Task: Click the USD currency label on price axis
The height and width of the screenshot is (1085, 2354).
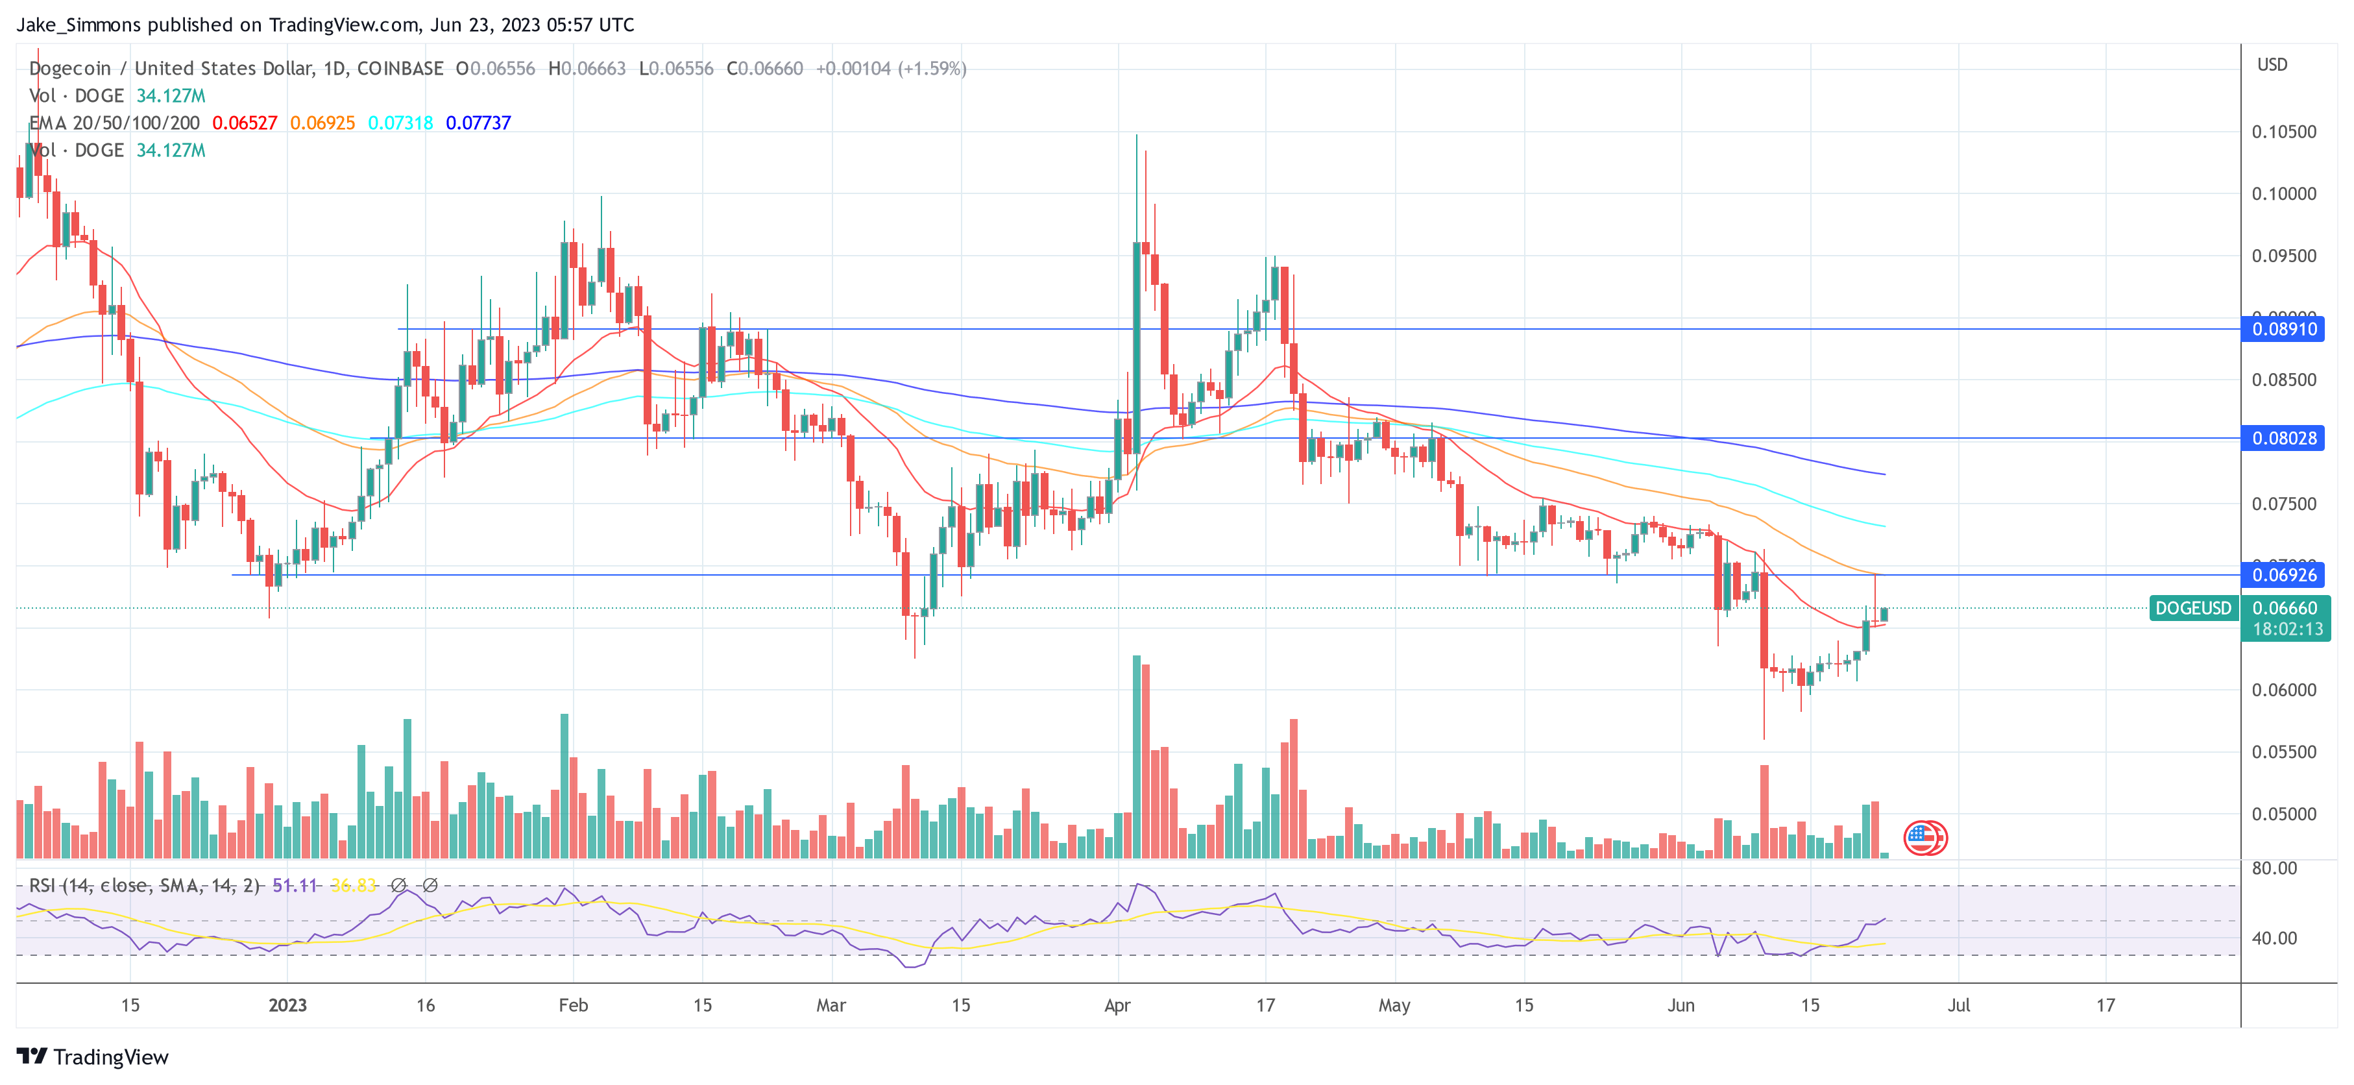Action: click(2272, 65)
